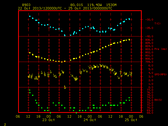Click the 119.40W longitude value

click(x=94, y=5)
